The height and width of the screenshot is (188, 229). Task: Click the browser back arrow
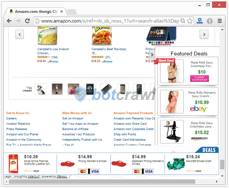(x=9, y=21)
